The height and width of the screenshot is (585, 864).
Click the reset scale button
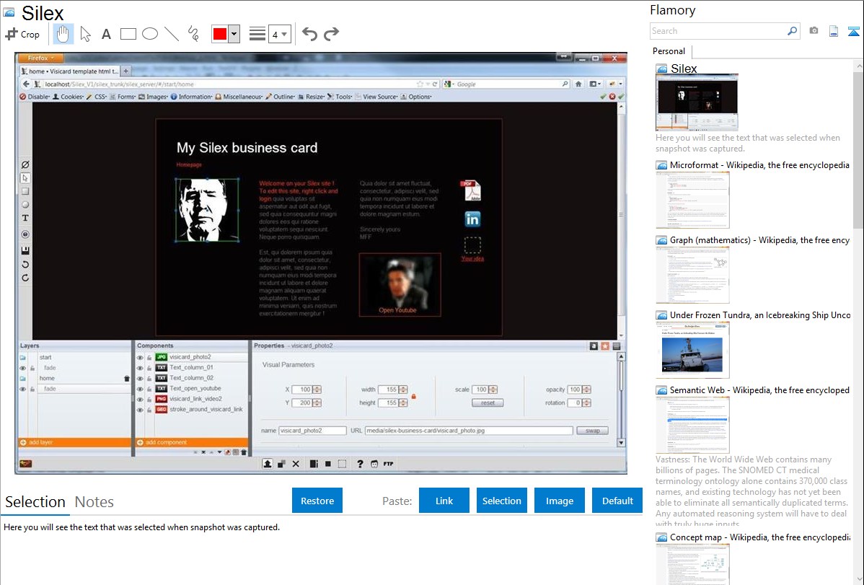click(488, 403)
